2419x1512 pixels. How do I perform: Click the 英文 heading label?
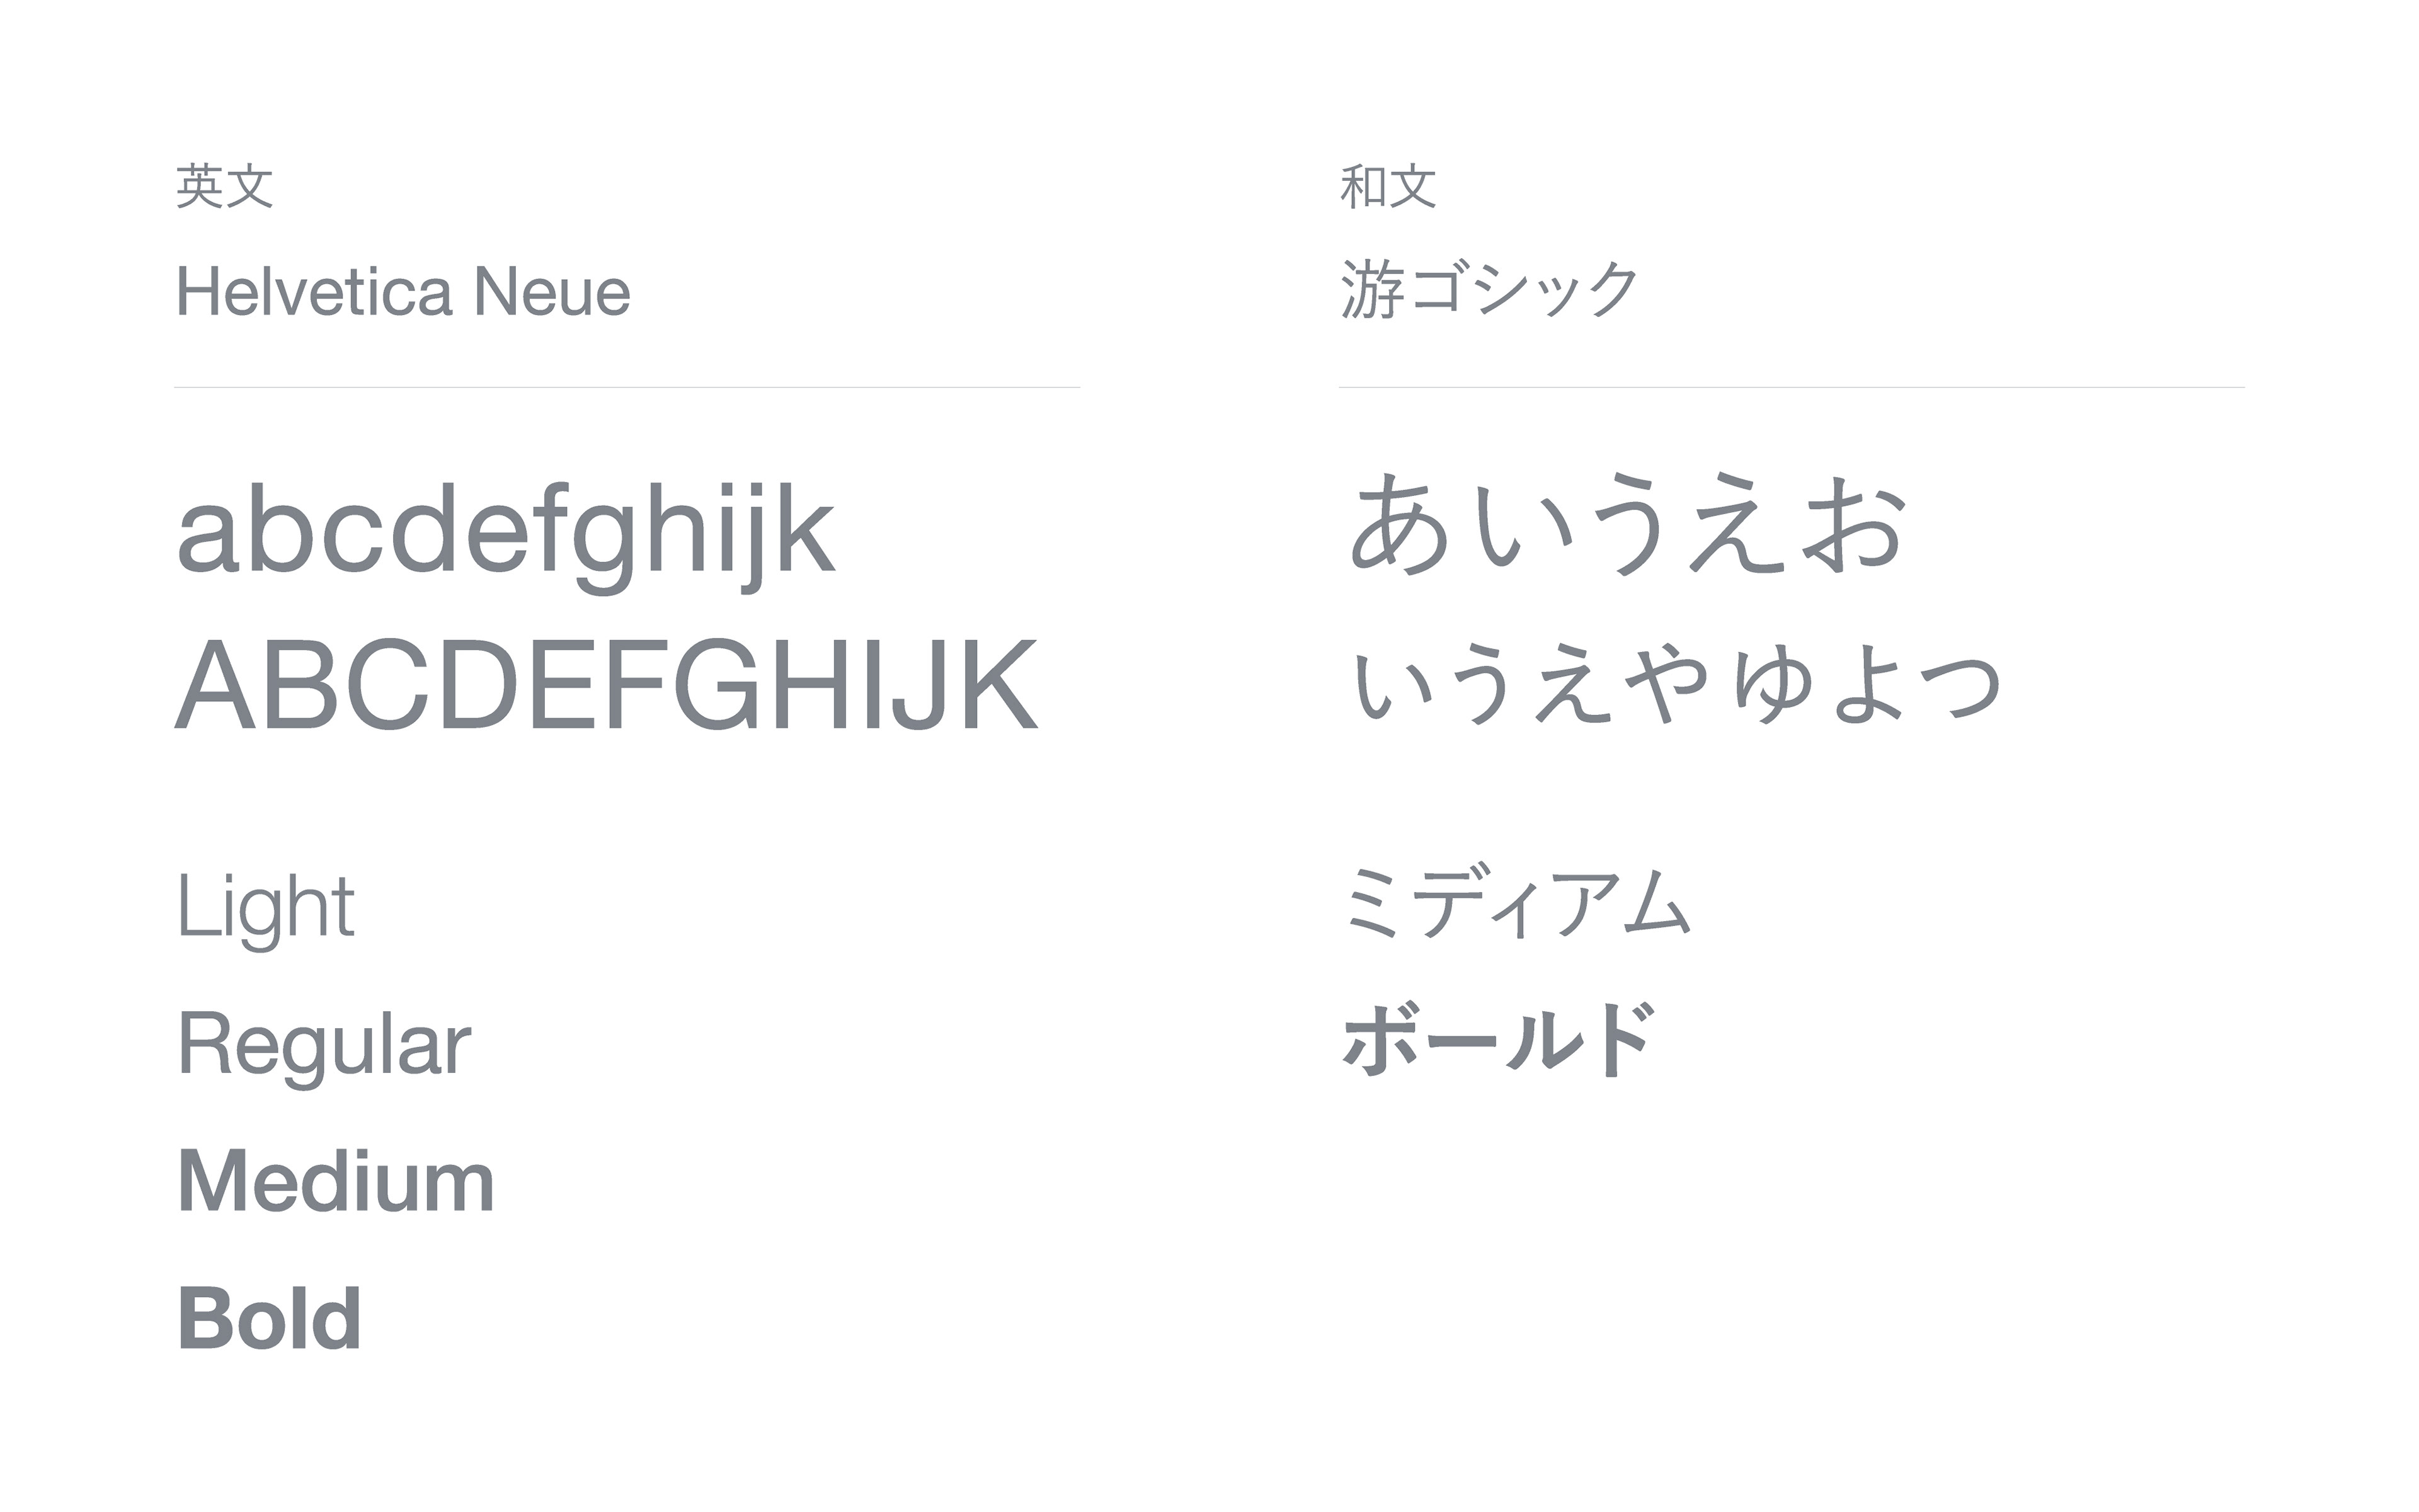point(224,186)
